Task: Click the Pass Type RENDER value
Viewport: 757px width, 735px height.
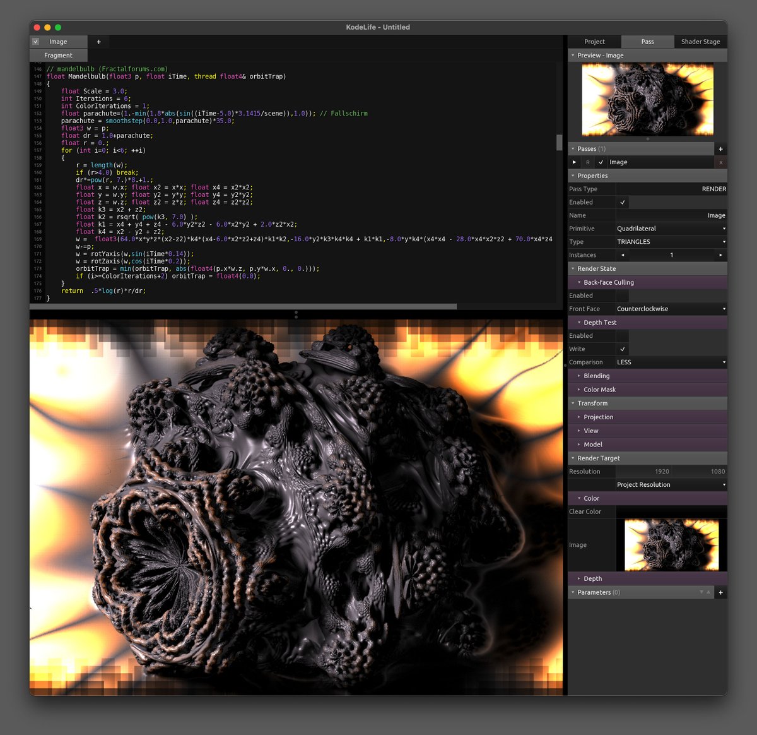Action: 671,189
